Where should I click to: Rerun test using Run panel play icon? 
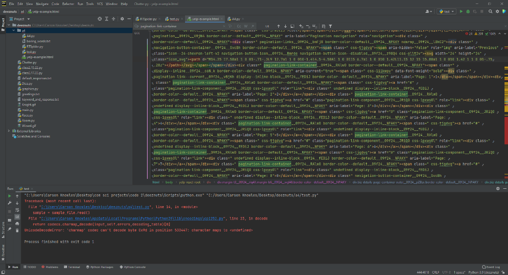click(9, 196)
